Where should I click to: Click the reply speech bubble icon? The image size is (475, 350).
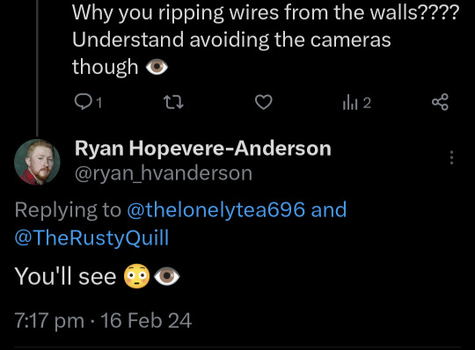[x=83, y=102]
